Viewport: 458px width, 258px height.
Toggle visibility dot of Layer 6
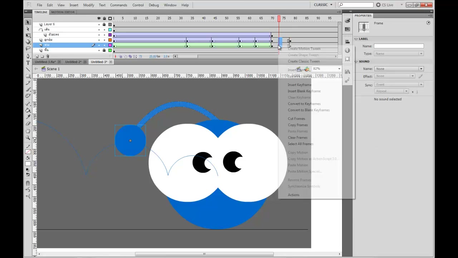coord(99,24)
